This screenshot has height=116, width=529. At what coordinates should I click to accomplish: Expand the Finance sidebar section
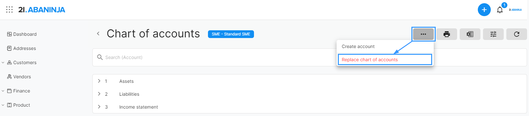(3, 91)
